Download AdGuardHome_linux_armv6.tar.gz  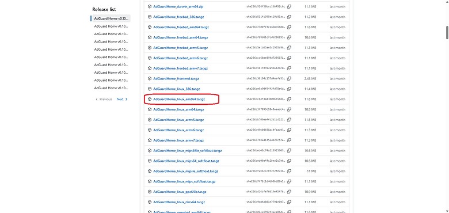(x=178, y=130)
